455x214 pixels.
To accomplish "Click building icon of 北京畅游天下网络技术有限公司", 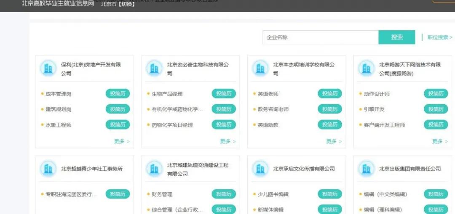I will (367, 69).
